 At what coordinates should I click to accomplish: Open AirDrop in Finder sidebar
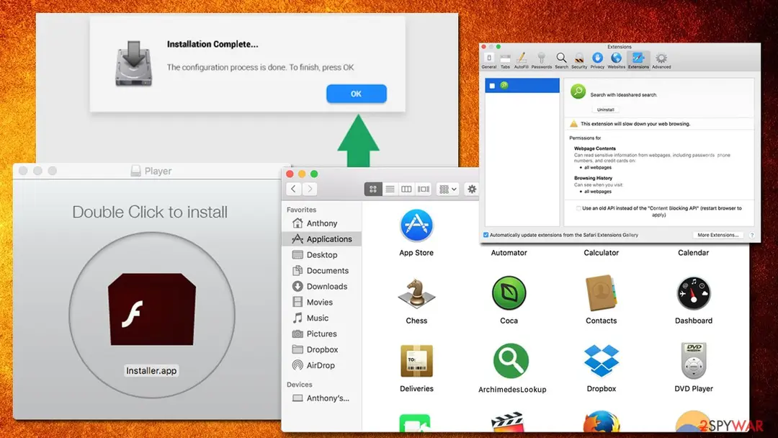(321, 365)
